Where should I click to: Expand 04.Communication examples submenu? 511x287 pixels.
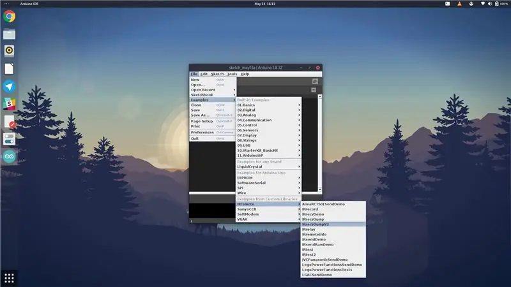pyautogui.click(x=268, y=120)
